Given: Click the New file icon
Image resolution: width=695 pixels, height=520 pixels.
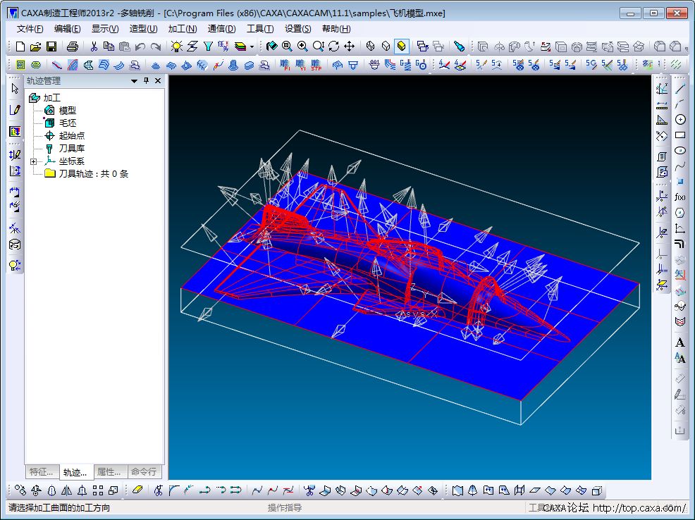Looking at the screenshot, I should click(x=20, y=47).
